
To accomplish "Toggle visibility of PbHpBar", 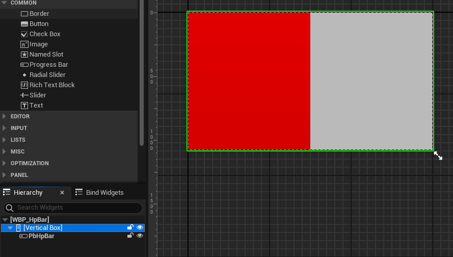I will pyautogui.click(x=140, y=236).
